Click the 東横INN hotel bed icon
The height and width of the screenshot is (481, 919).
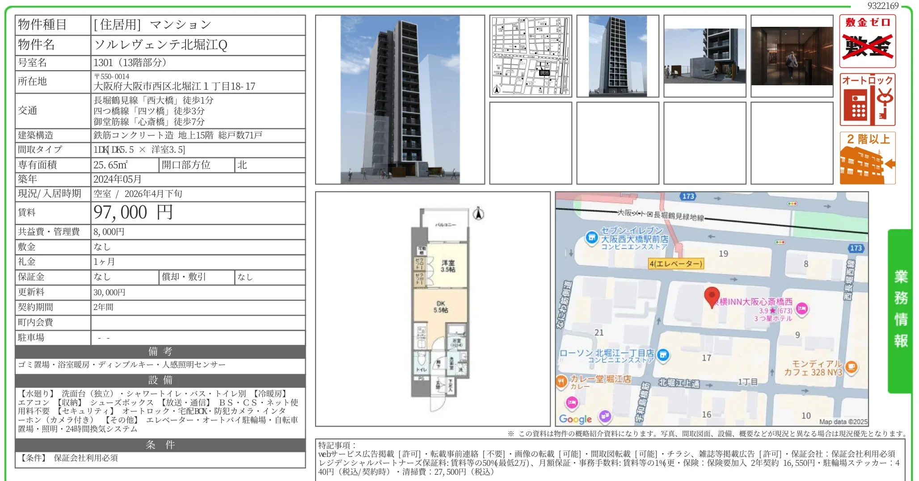point(802,309)
